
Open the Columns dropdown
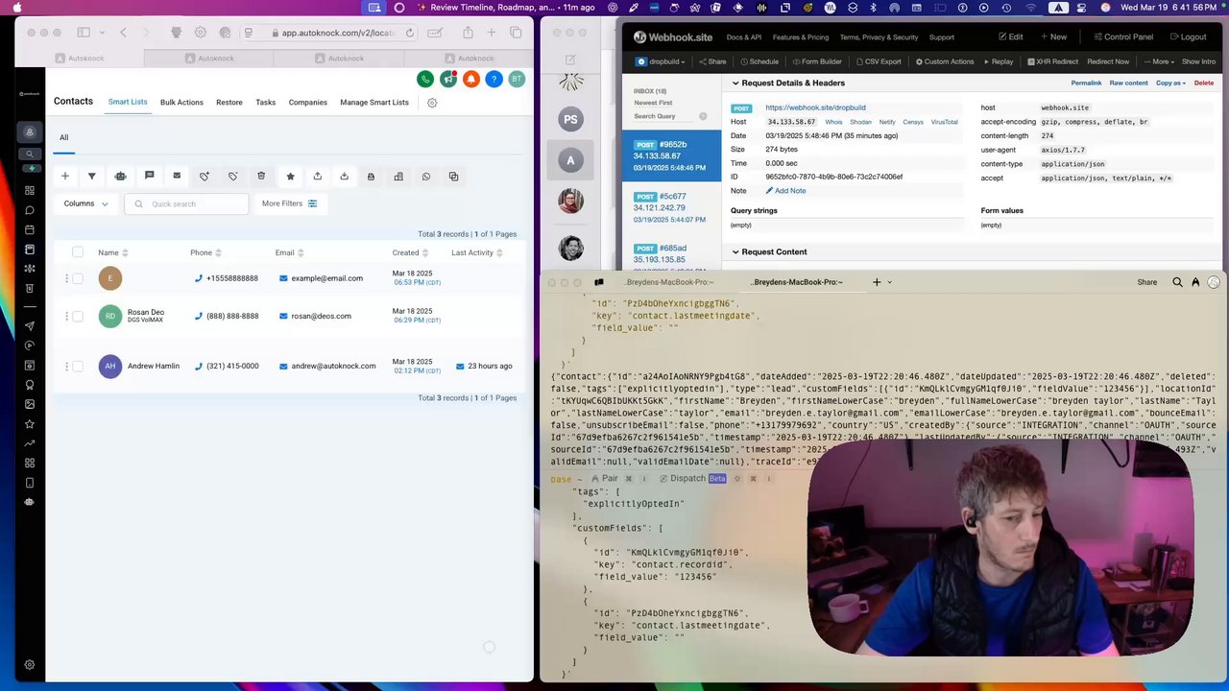point(85,203)
